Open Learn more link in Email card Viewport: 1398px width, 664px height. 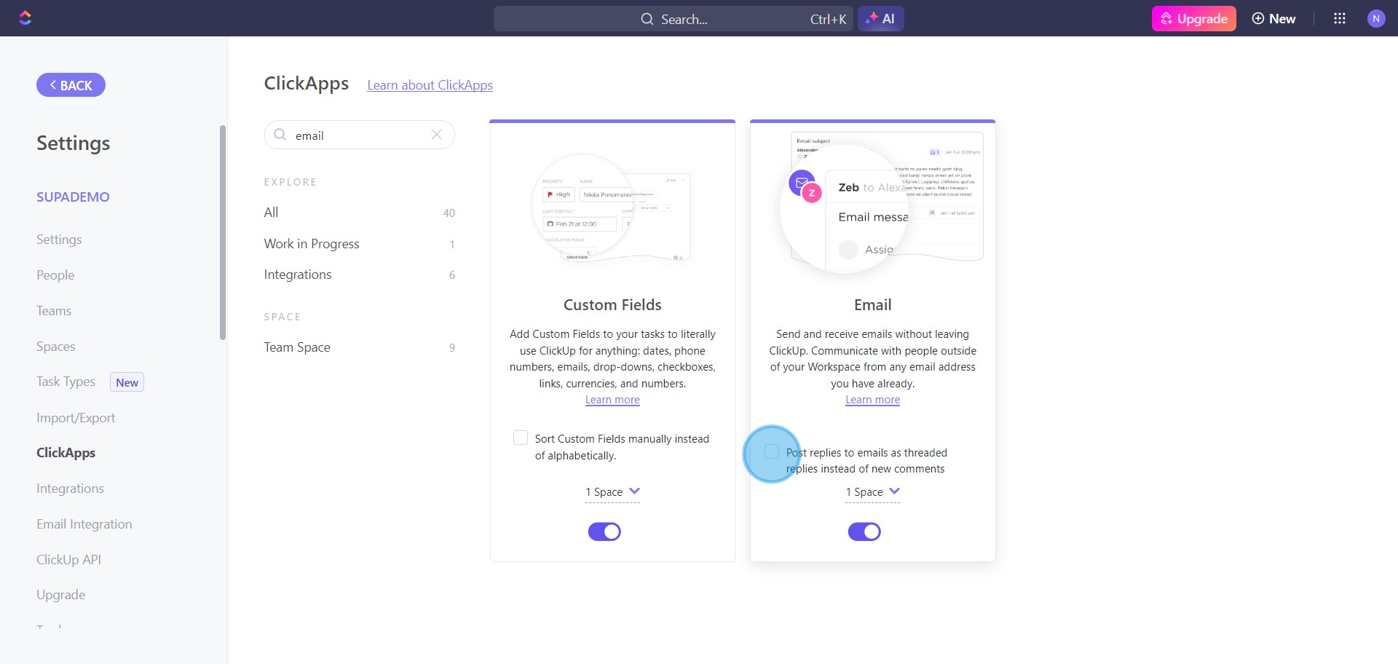[872, 400]
